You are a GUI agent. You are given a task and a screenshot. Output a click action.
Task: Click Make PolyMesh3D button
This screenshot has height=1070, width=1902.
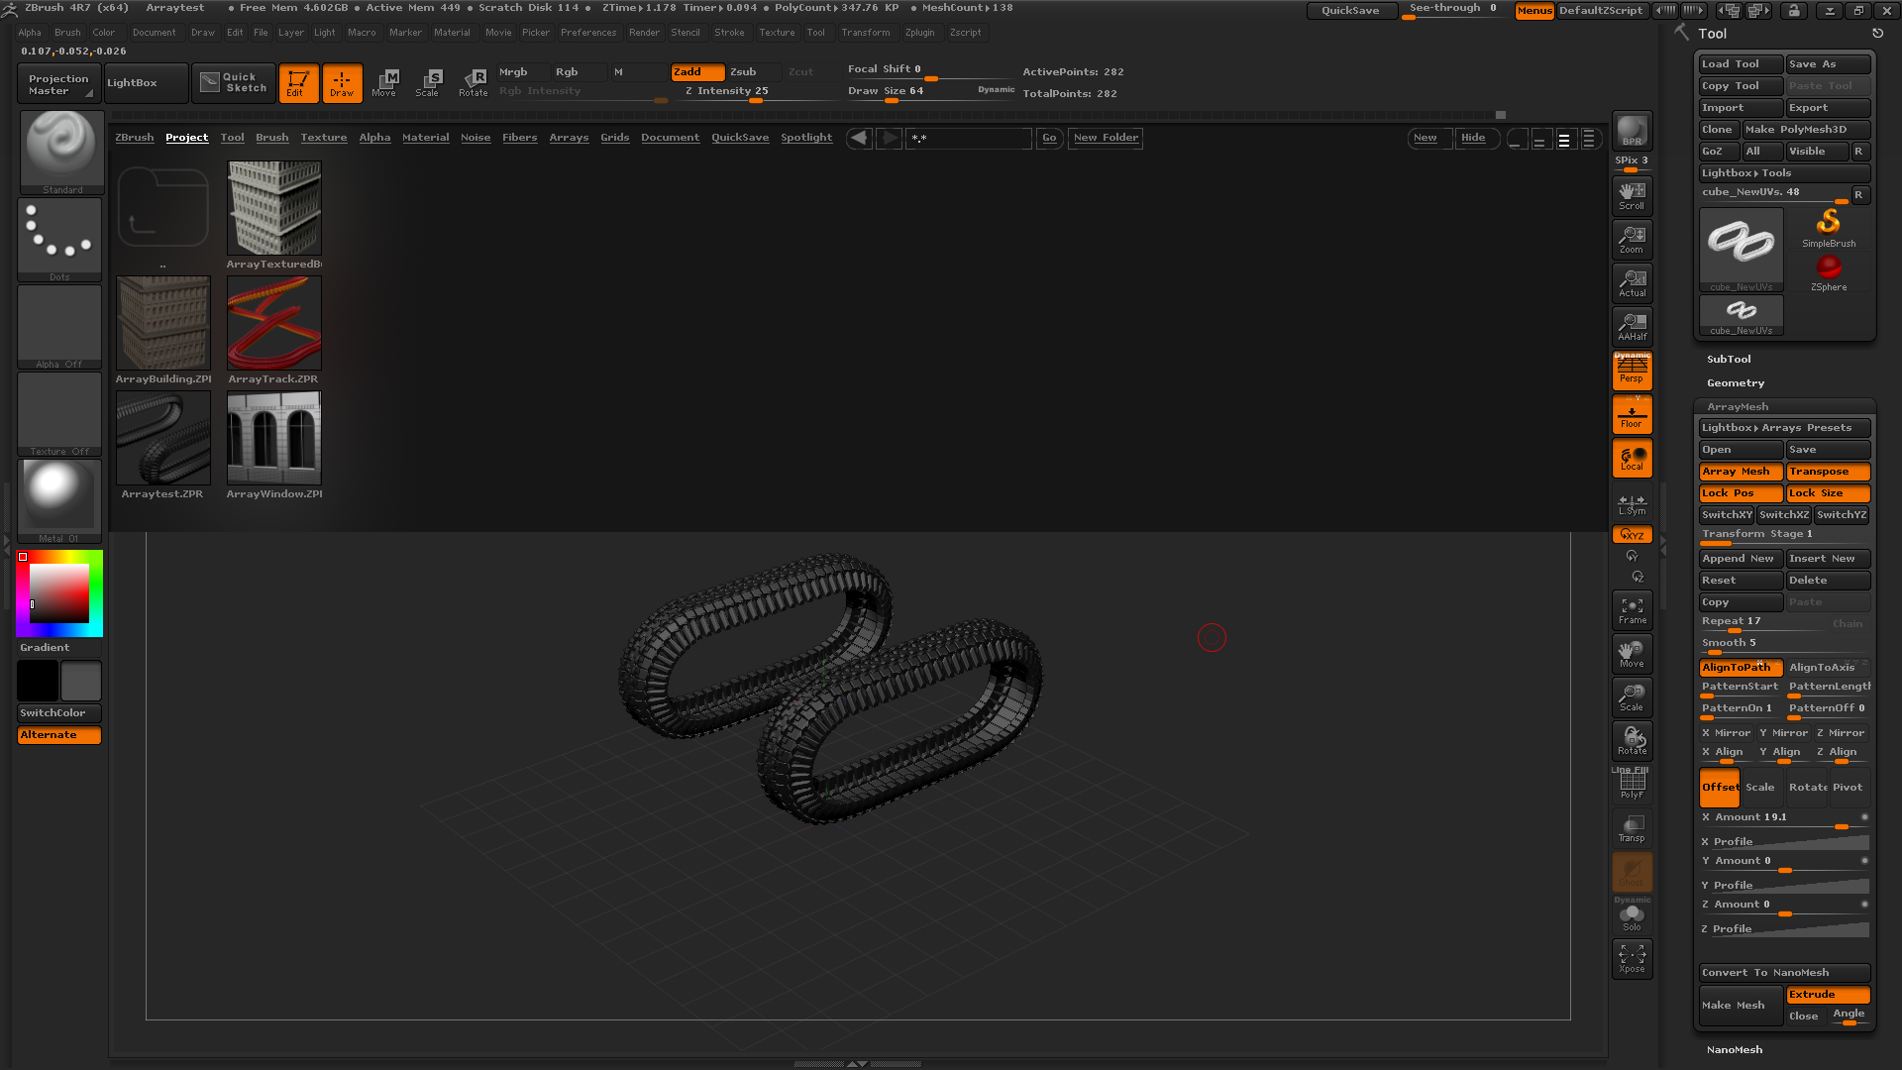pos(1806,130)
